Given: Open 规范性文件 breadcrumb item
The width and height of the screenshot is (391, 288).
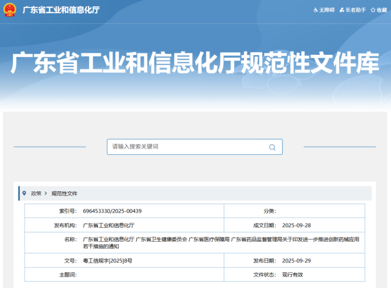Looking at the screenshot, I should (64, 194).
